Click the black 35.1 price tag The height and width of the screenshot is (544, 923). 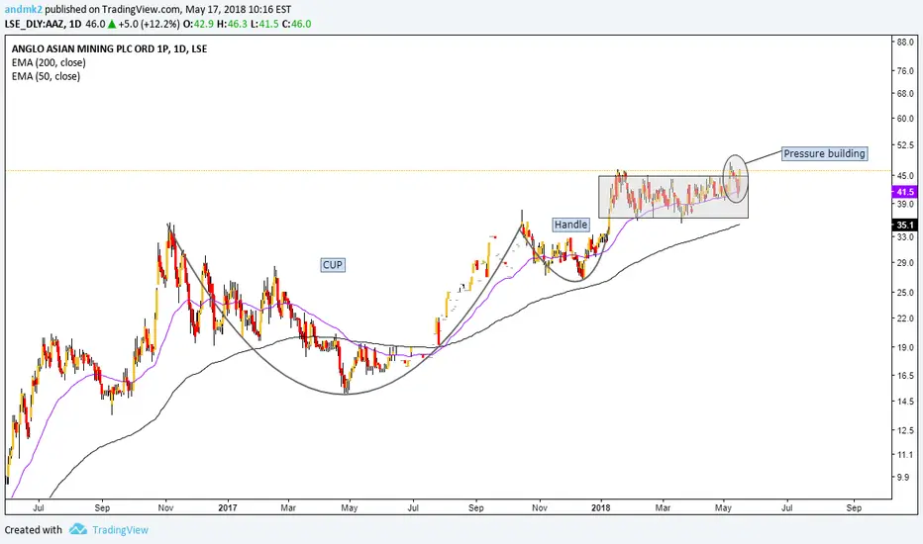tap(905, 225)
